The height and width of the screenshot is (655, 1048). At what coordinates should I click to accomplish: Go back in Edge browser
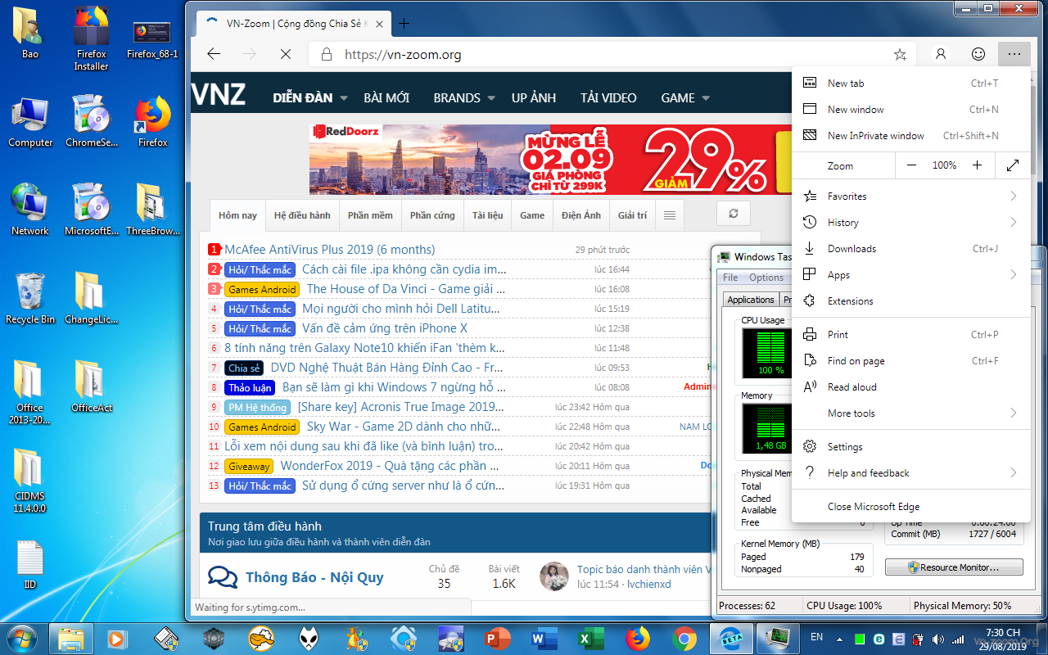coord(214,54)
